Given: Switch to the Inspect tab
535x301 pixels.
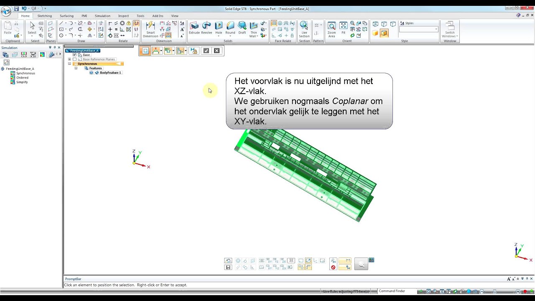Looking at the screenshot, I should (x=124, y=16).
